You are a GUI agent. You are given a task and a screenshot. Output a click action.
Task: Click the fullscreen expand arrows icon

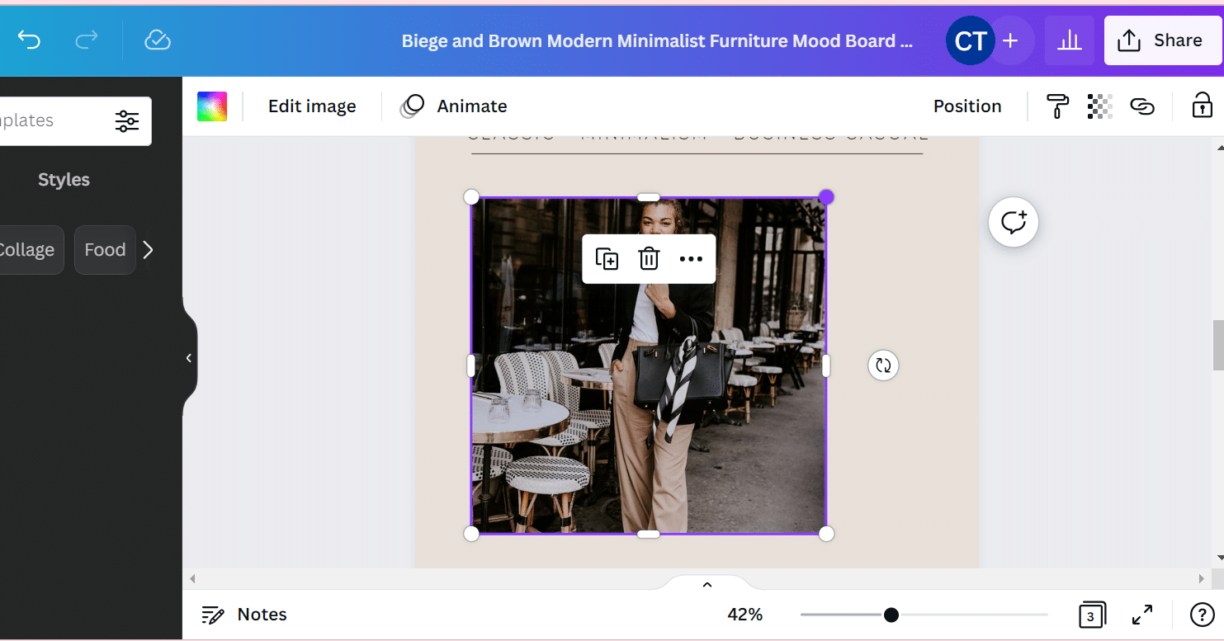tap(1142, 615)
